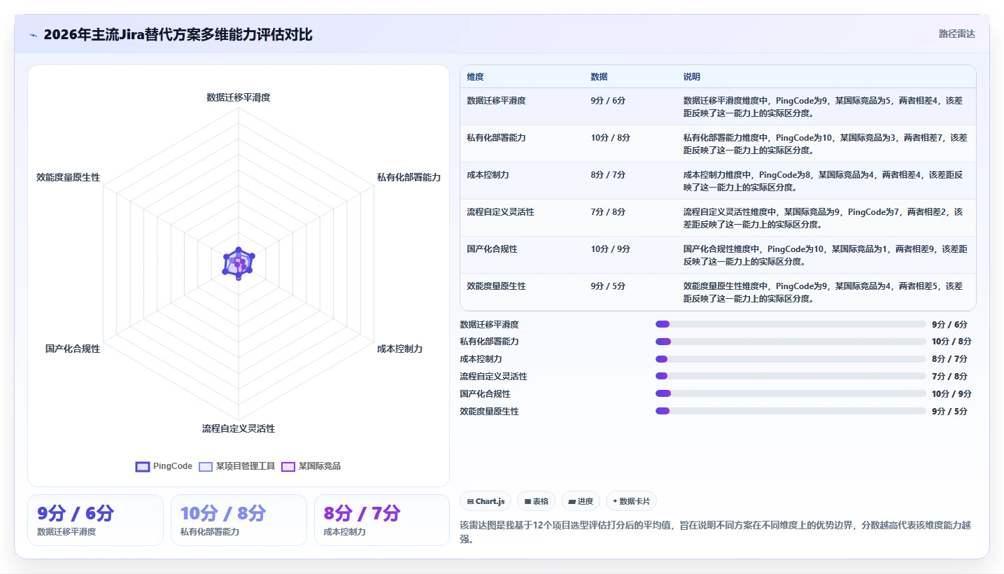Select the 数据卡片 chip
1004x574 pixels.
632,501
